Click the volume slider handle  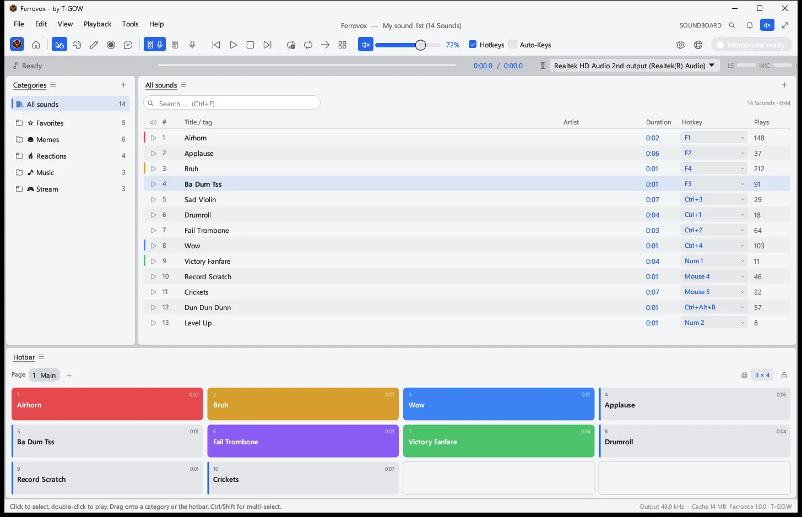click(420, 45)
